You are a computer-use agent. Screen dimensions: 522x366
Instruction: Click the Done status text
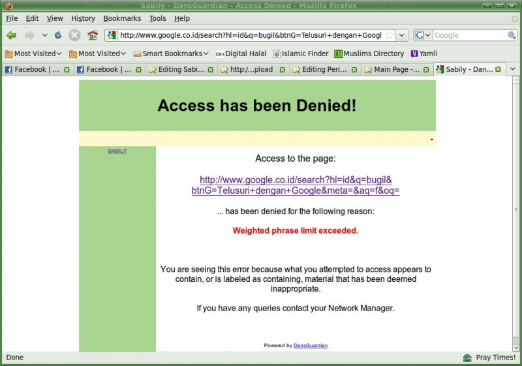[14, 358]
